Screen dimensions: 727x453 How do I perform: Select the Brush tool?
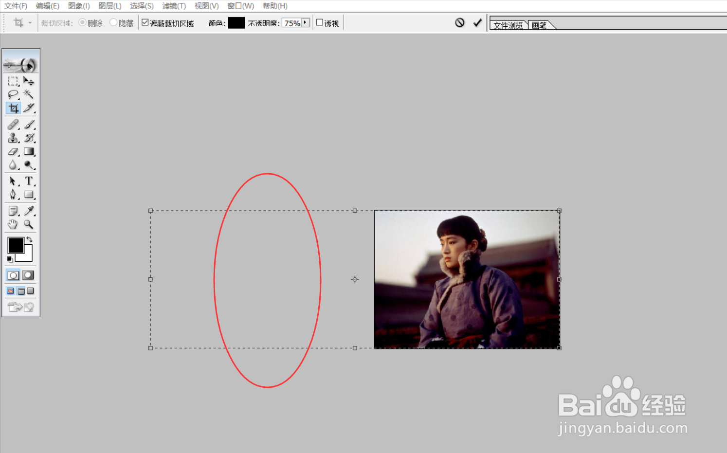29,125
